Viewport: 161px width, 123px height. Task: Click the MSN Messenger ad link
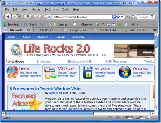(117, 62)
